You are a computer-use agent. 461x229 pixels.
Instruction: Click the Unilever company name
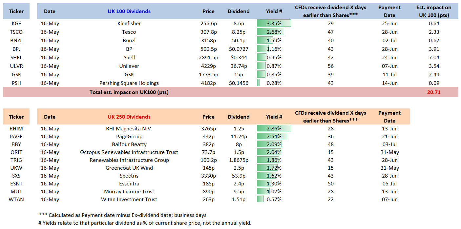[x=129, y=66]
